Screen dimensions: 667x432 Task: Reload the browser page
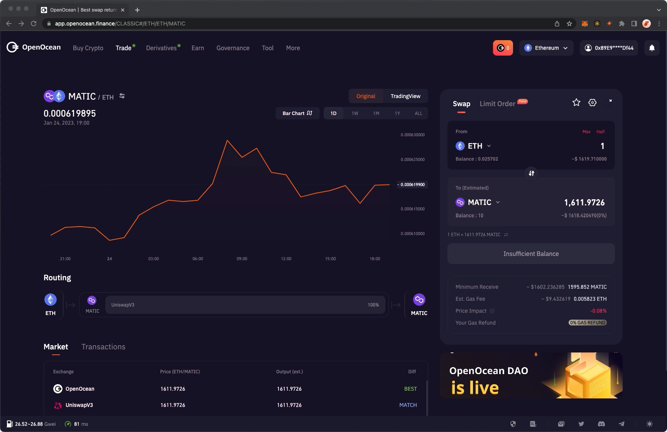coord(34,24)
